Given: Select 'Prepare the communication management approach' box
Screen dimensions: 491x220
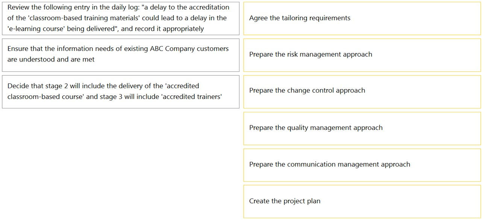Looking at the screenshot, I should point(362,165).
